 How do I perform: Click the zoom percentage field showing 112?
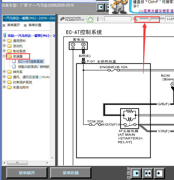[x=170, y=19]
